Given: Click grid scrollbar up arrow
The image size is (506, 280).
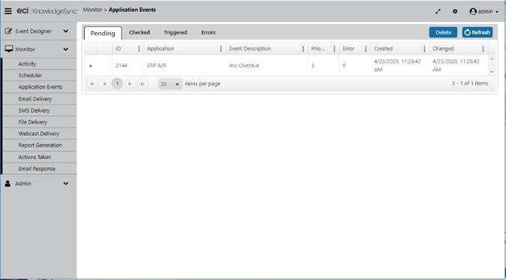Looking at the screenshot, I should pos(492,59).
